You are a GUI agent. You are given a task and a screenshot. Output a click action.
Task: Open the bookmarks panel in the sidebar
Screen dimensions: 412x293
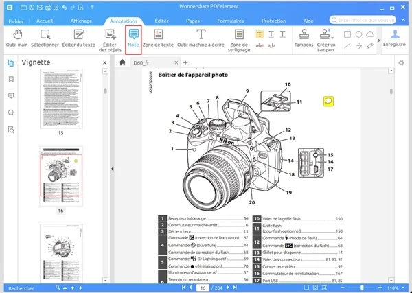[11, 79]
